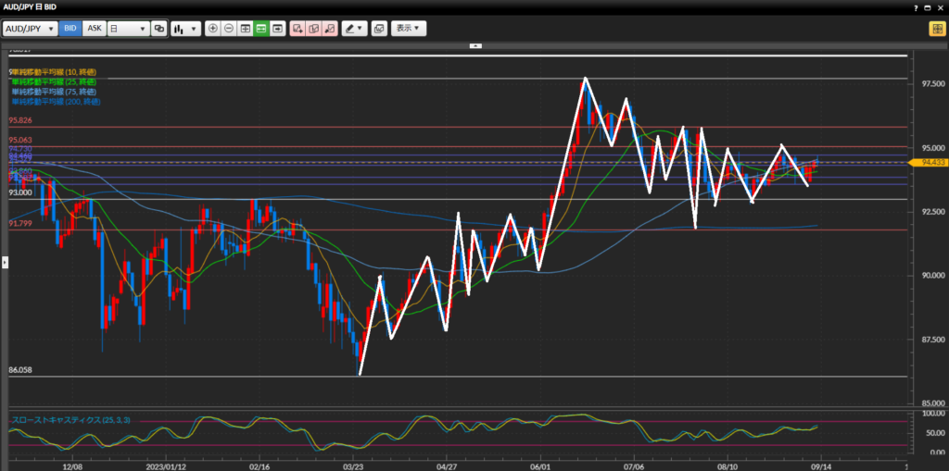Click the grid layout icon in toolbar

[246, 29]
